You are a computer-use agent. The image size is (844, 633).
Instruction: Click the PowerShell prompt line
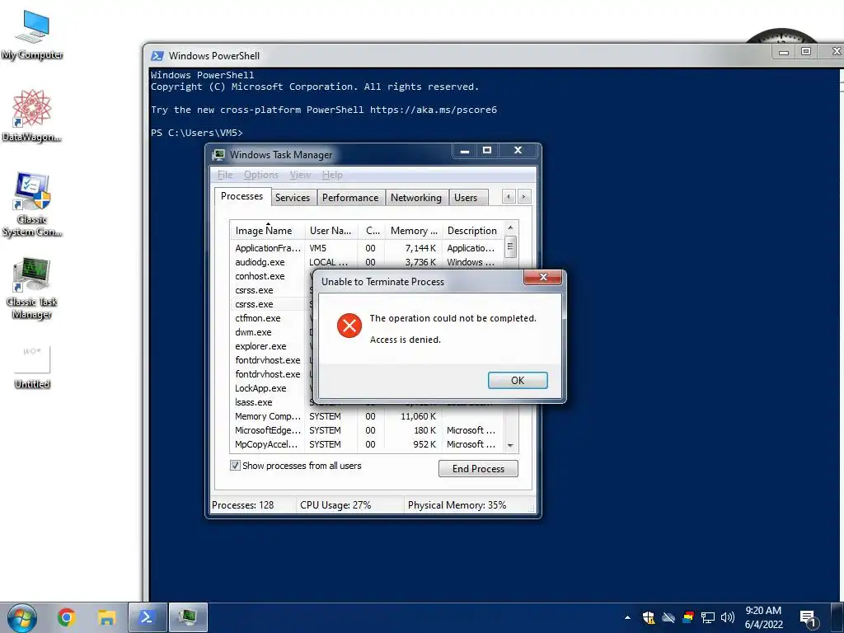pyautogui.click(x=197, y=133)
